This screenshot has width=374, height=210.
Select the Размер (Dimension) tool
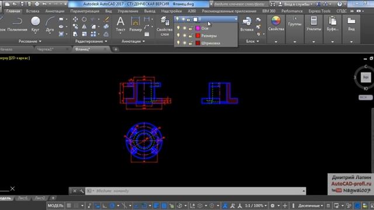(135, 24)
